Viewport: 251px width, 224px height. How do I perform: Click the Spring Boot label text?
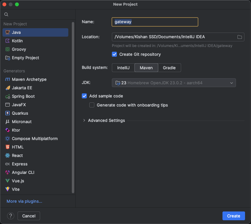tap(23, 96)
